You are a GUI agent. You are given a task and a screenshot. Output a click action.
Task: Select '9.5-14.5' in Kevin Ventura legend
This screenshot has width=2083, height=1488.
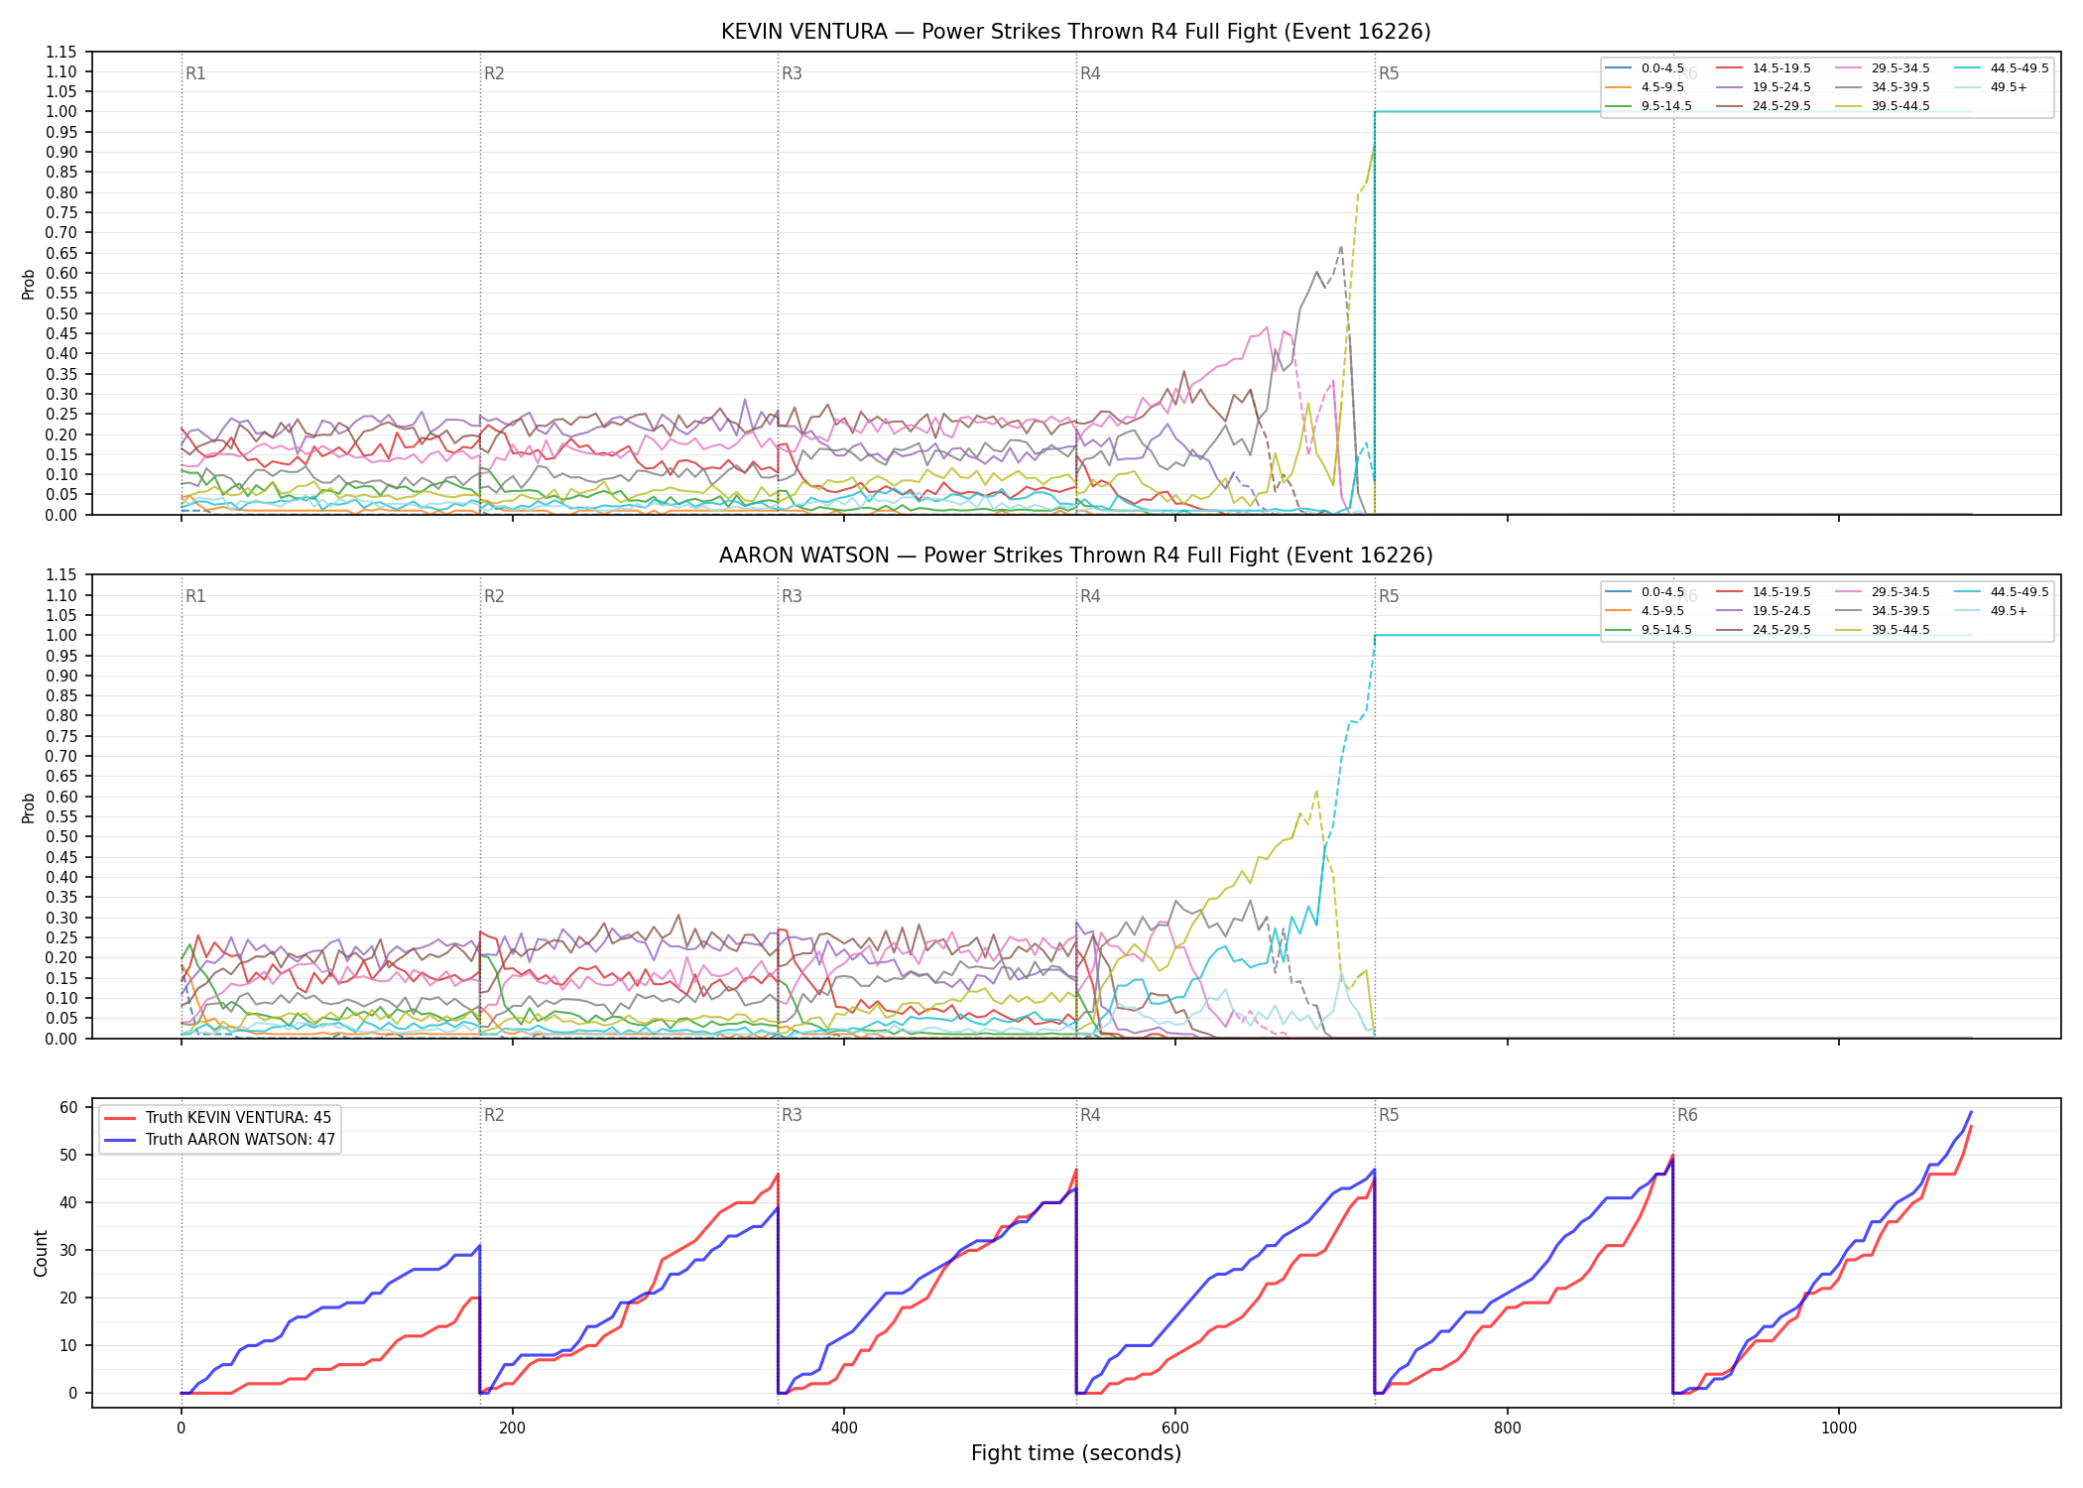tap(1649, 106)
